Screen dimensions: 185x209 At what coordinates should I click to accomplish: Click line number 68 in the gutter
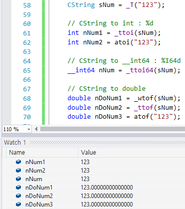click(x=27, y=99)
